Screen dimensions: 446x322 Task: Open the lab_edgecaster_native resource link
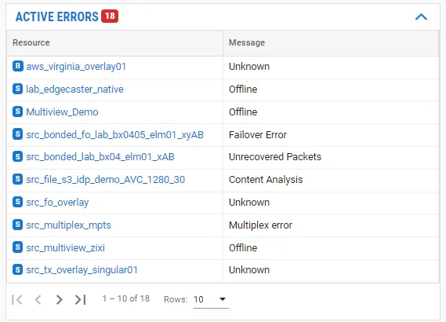(x=74, y=90)
